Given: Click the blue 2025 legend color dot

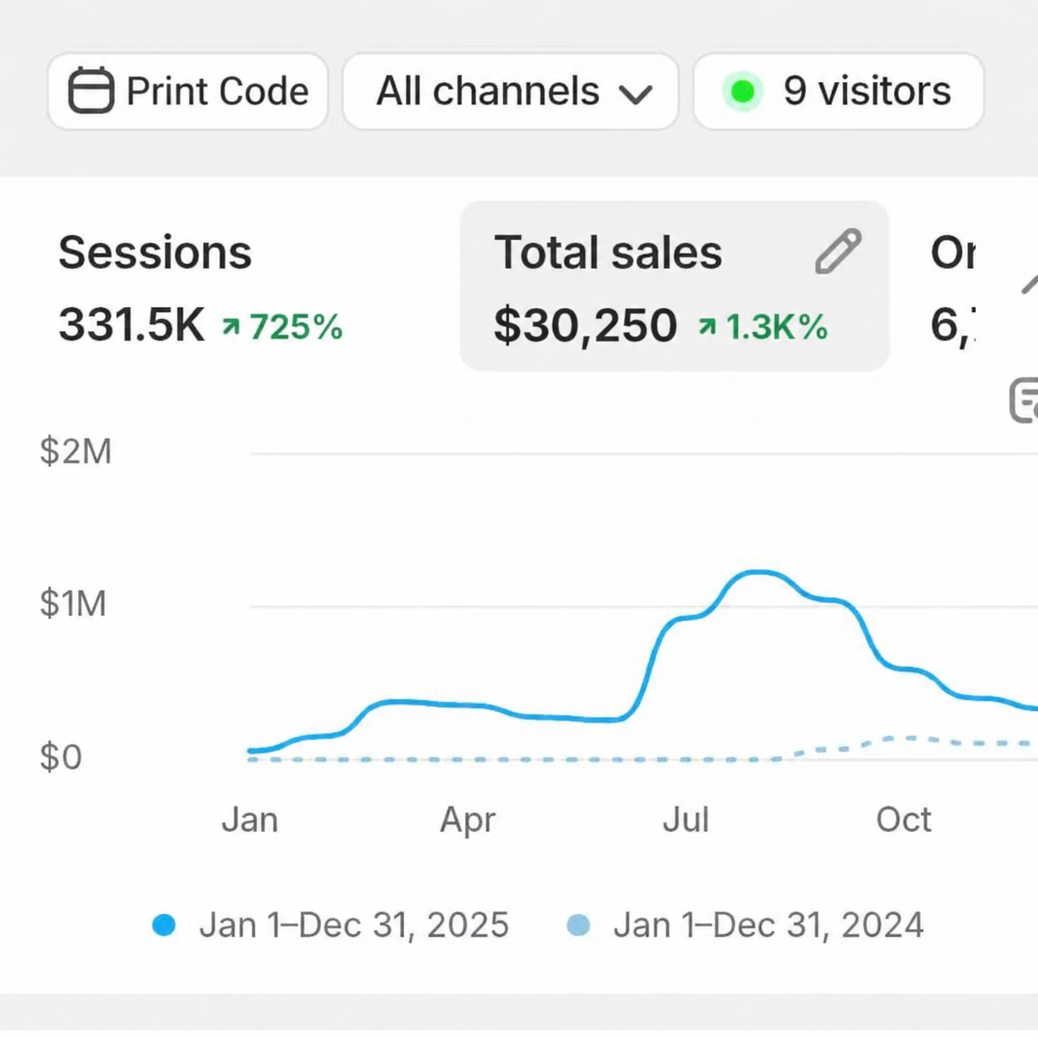Looking at the screenshot, I should [x=164, y=925].
